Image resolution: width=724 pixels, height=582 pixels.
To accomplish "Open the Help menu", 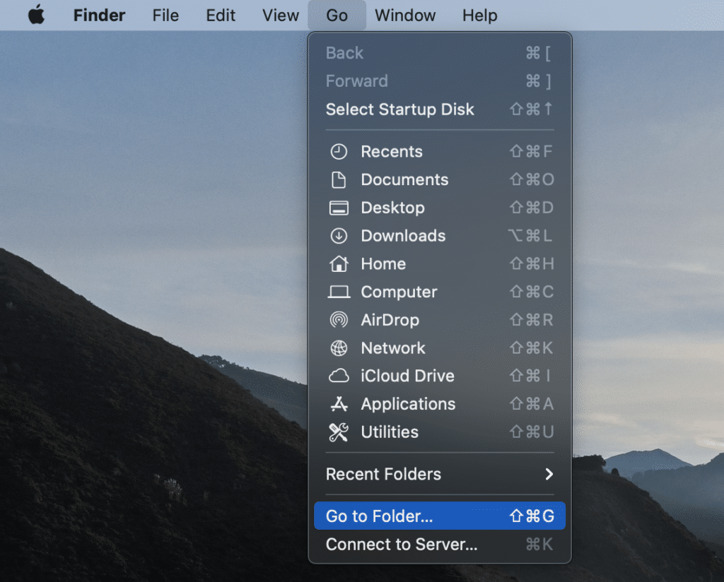I will coord(480,16).
